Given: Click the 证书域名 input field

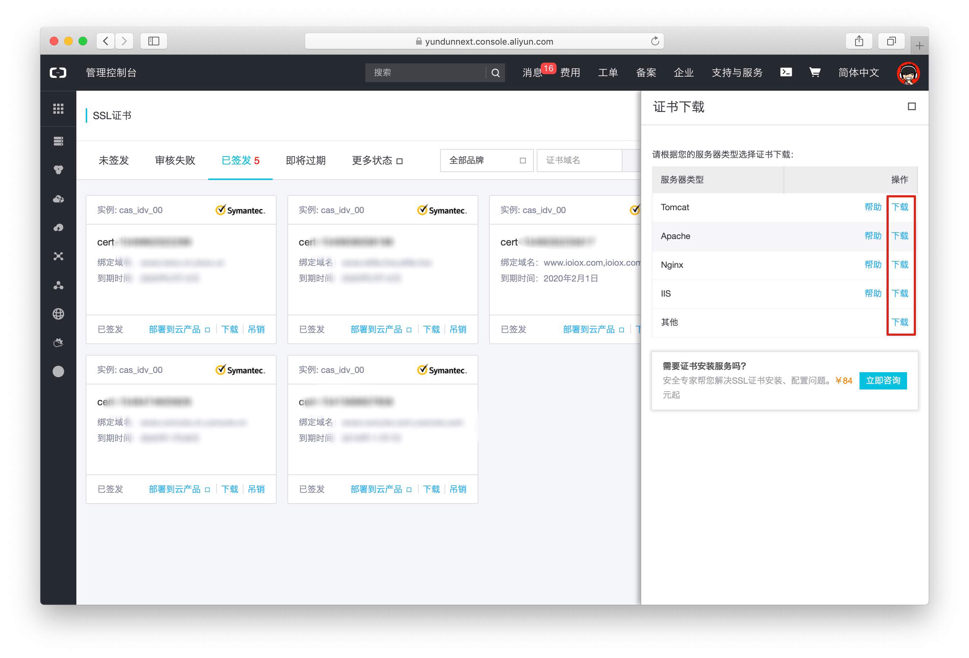Looking at the screenshot, I should coord(580,161).
